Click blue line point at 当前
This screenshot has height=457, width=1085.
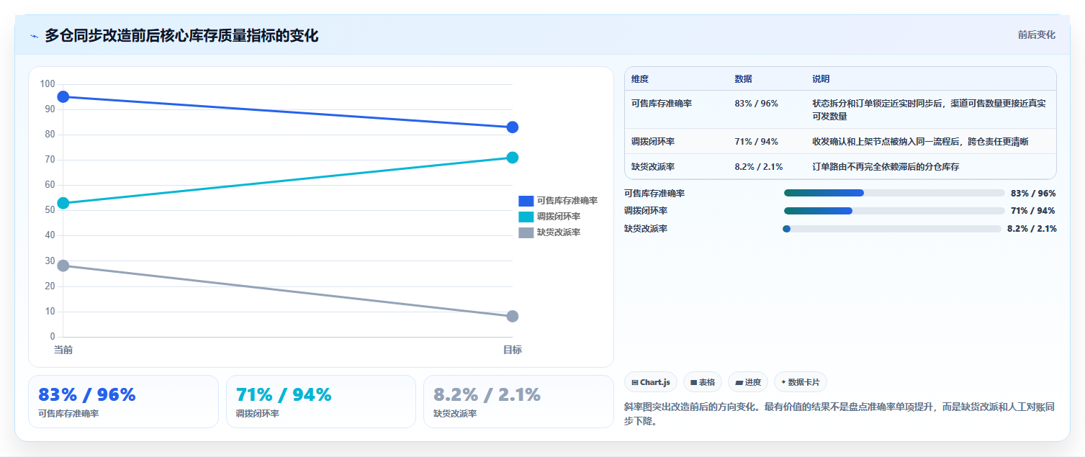coord(63,96)
